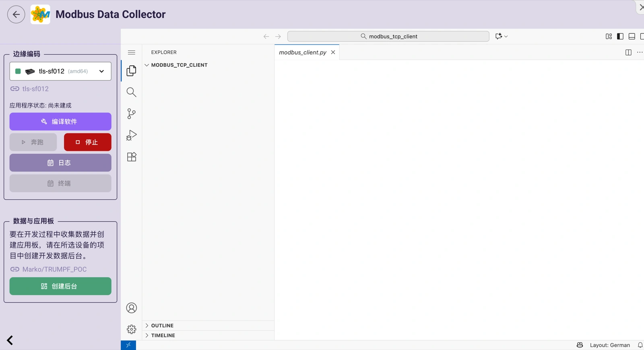The height and width of the screenshot is (350, 644).
Task: Click the Layout: German status bar entry
Action: click(610, 345)
